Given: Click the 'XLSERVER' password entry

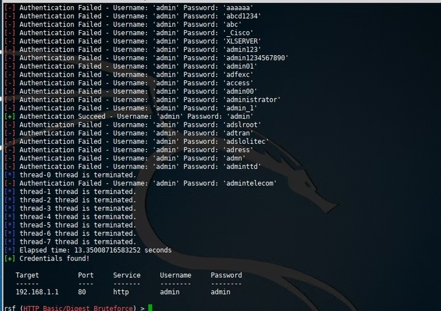Looking at the screenshot, I should (x=242, y=41).
